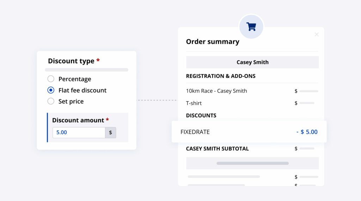Click the Casey Smith Subtotal label

point(217,149)
